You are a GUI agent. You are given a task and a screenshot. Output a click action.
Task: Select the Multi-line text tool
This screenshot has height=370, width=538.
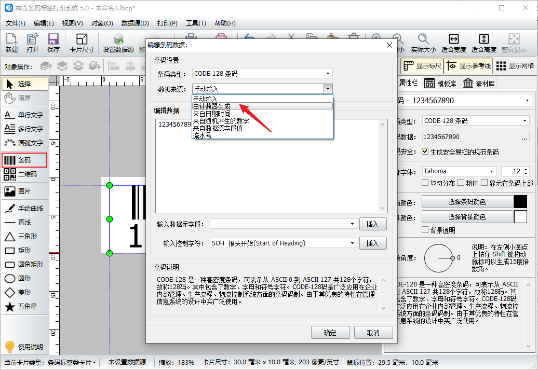25,129
